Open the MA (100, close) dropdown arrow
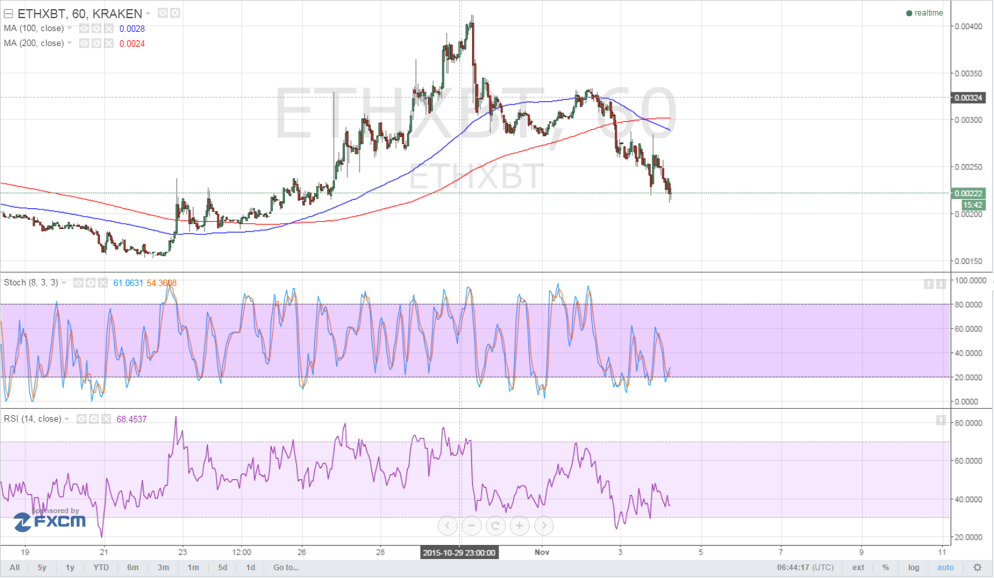The height and width of the screenshot is (578, 994). point(69,29)
